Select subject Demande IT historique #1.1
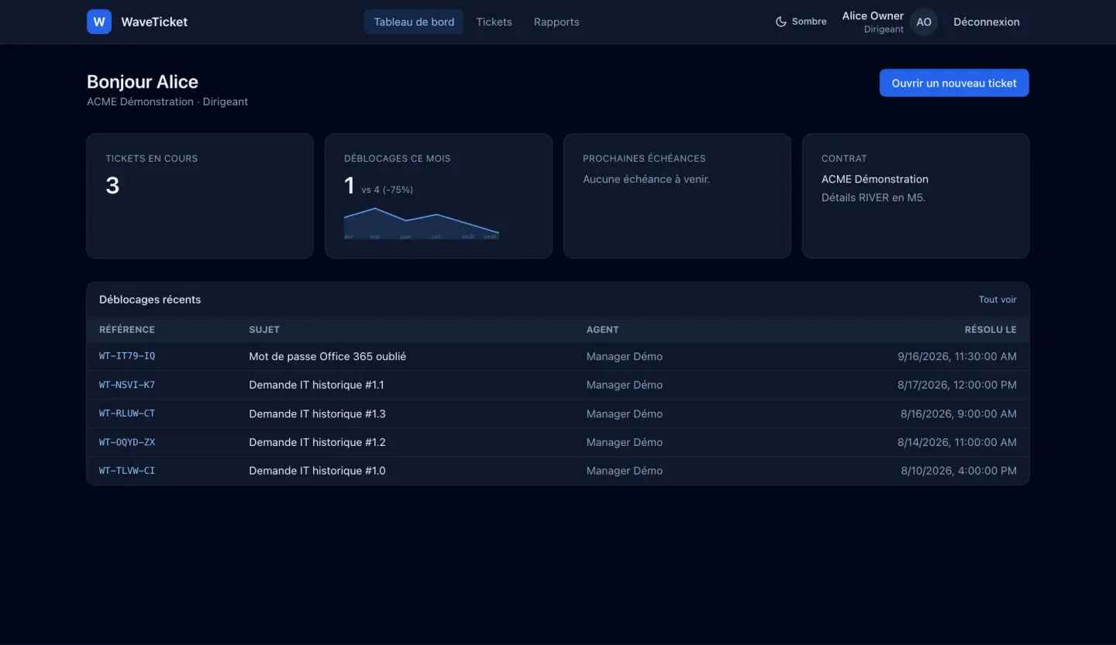 (316, 385)
